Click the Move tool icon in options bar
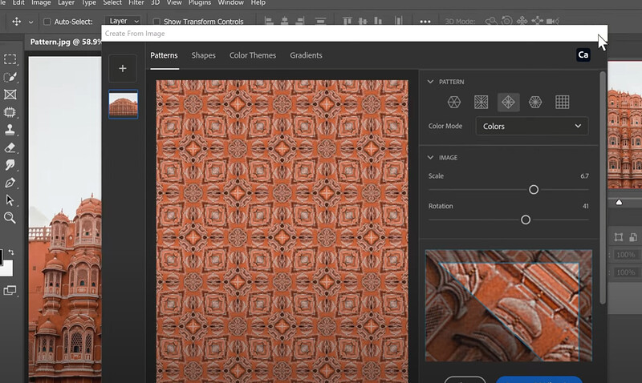This screenshot has height=383, width=642. click(x=16, y=22)
